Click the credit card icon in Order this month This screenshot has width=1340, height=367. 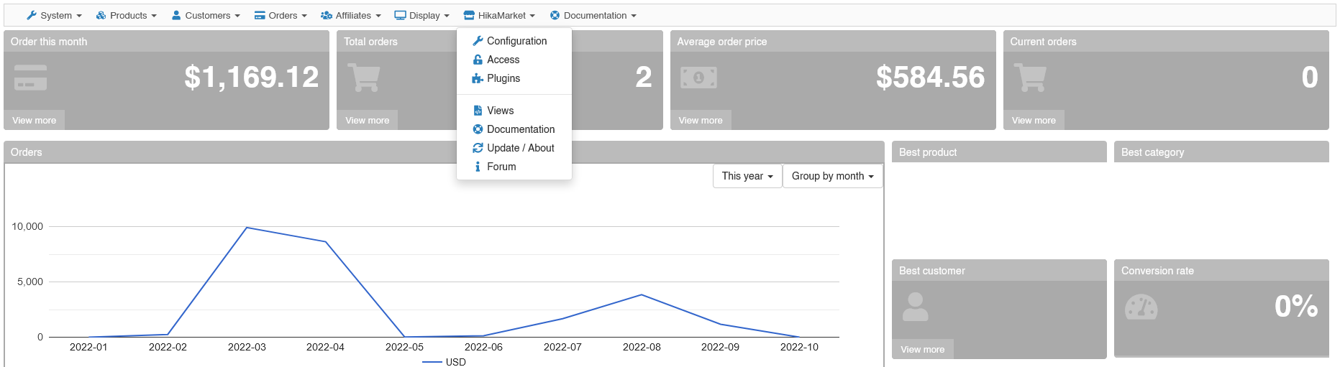point(31,78)
